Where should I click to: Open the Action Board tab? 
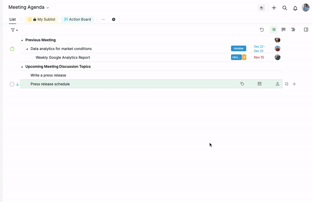point(77,20)
